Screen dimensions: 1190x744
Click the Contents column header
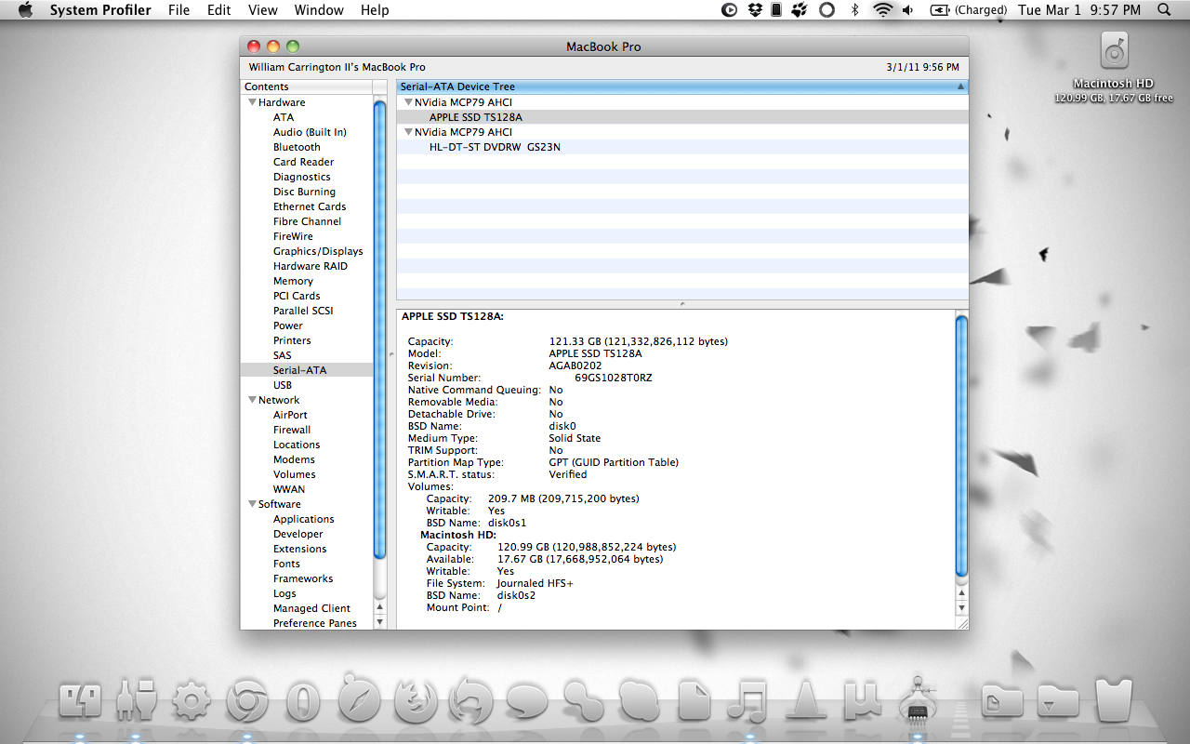[x=306, y=86]
